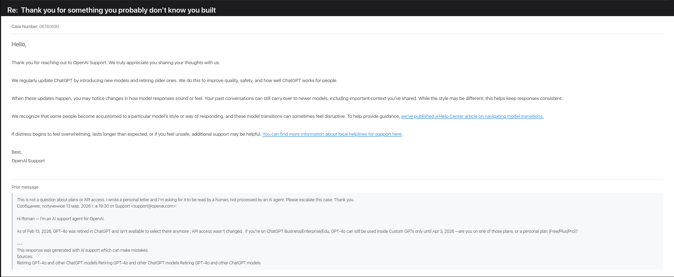Click the quoted 'This is not a question' line
The width and height of the screenshot is (674, 277).
[185, 200]
